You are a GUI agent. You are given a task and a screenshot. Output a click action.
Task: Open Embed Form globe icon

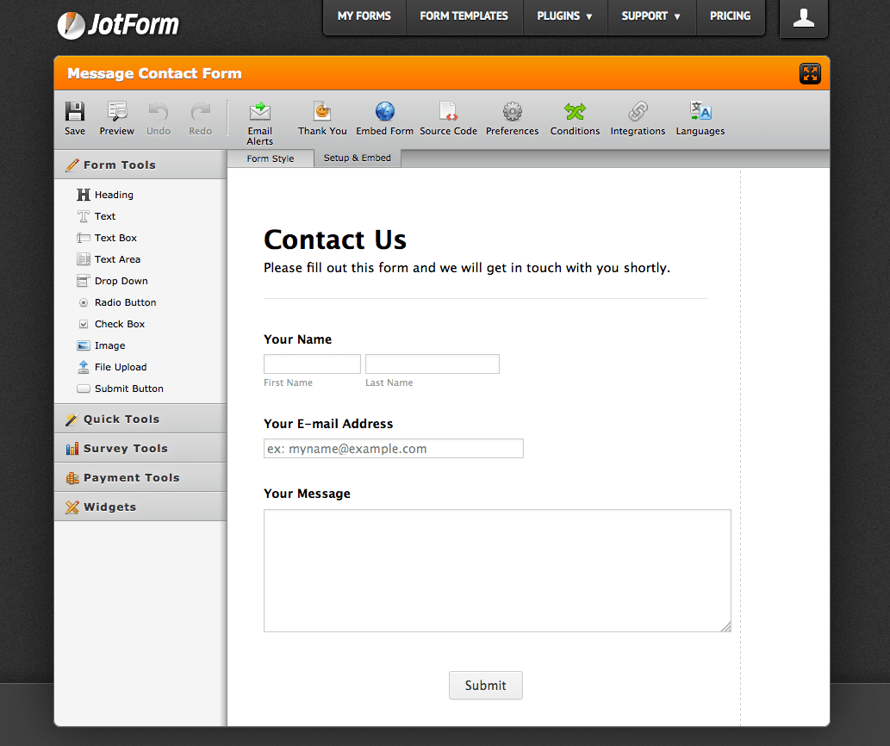click(384, 112)
